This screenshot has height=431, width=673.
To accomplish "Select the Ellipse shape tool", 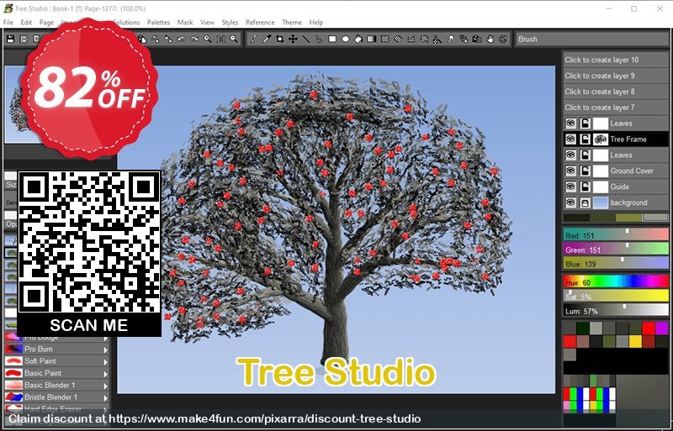I will 346,39.
